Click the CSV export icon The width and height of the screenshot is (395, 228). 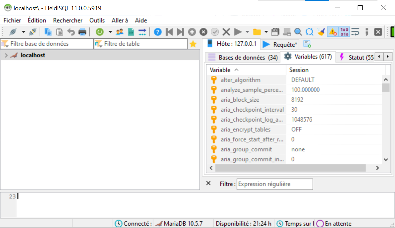tap(131, 32)
